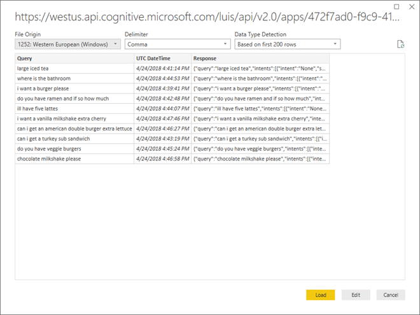The image size is (420, 315).
Task: Open the File Origin dropdown
Action: [68, 44]
